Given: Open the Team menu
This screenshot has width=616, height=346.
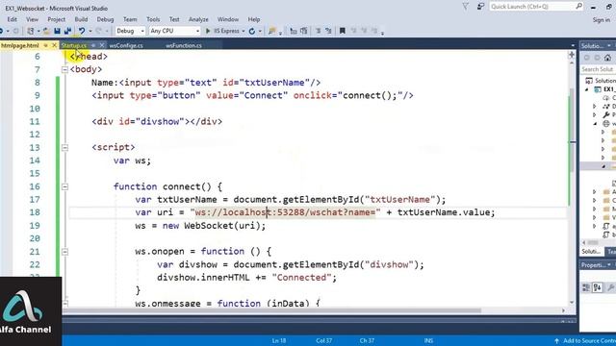Looking at the screenshot, I should [x=130, y=19].
